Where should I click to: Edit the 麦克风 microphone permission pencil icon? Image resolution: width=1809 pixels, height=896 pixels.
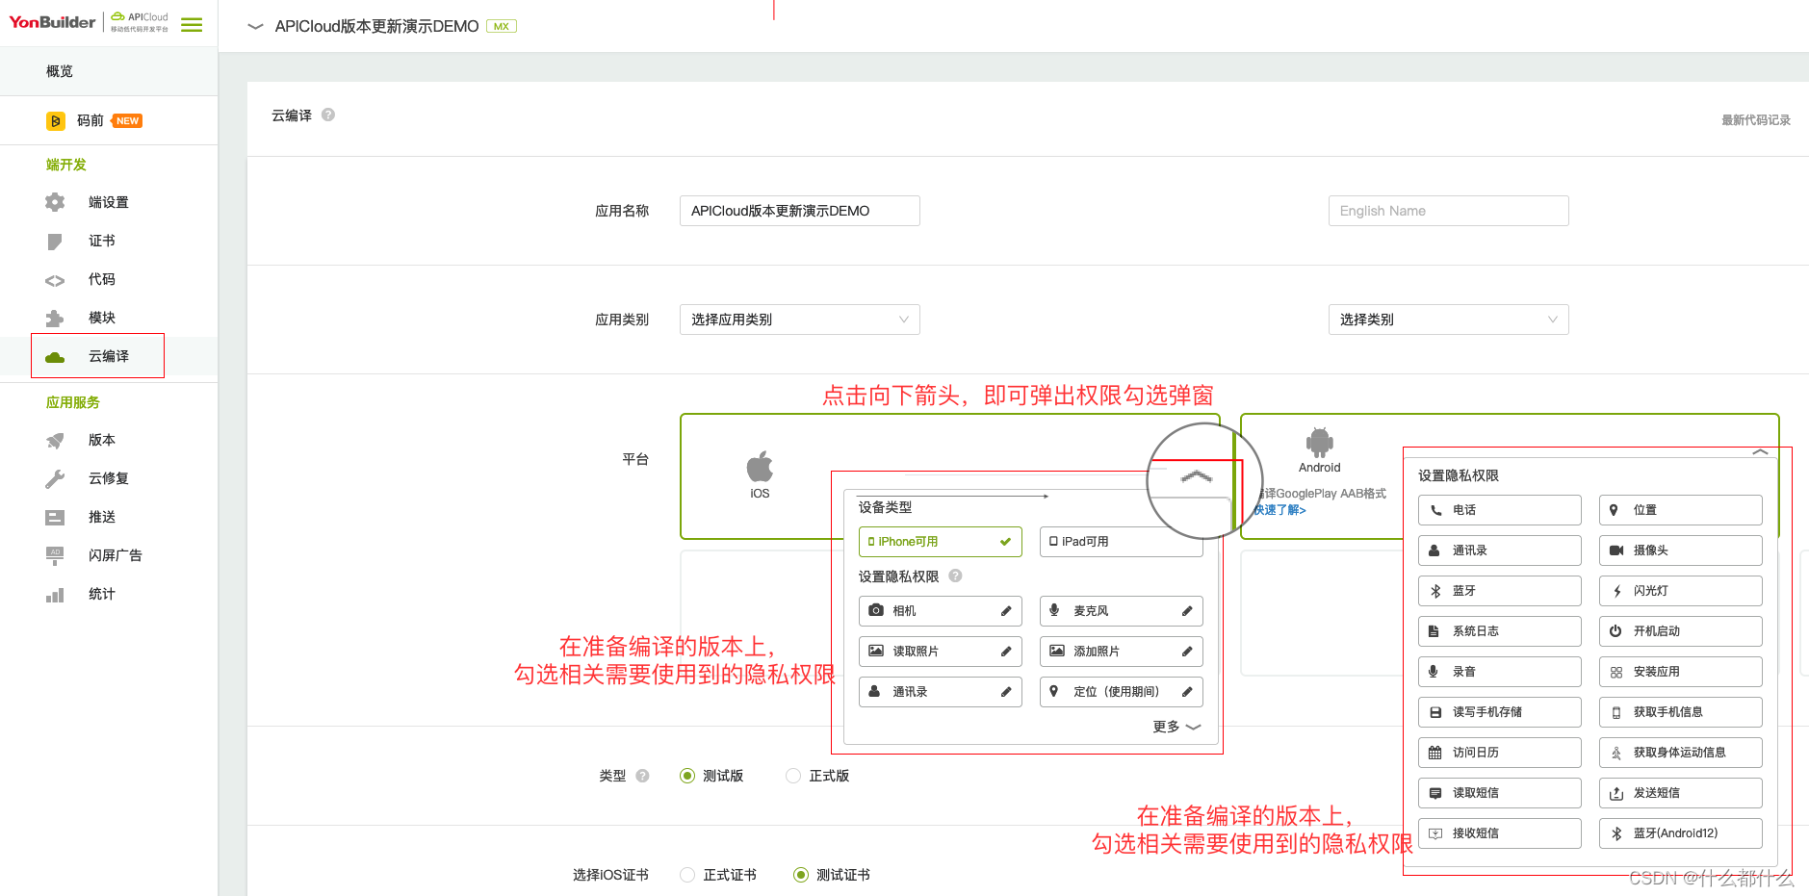(x=1187, y=611)
